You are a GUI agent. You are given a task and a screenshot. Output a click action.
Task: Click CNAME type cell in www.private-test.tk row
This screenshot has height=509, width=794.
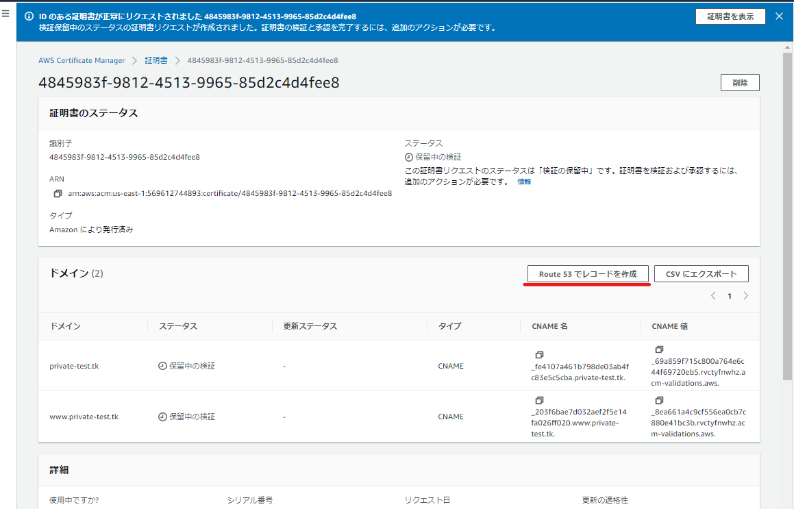pos(451,417)
